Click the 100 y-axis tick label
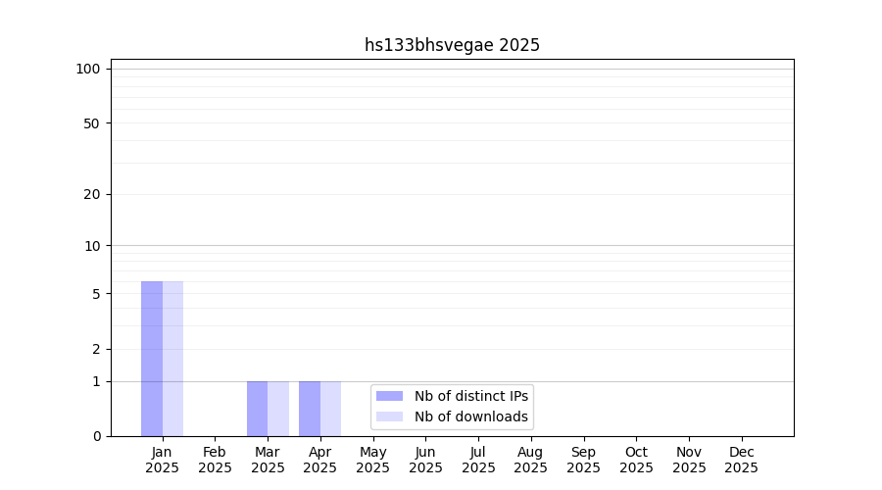 (88, 69)
